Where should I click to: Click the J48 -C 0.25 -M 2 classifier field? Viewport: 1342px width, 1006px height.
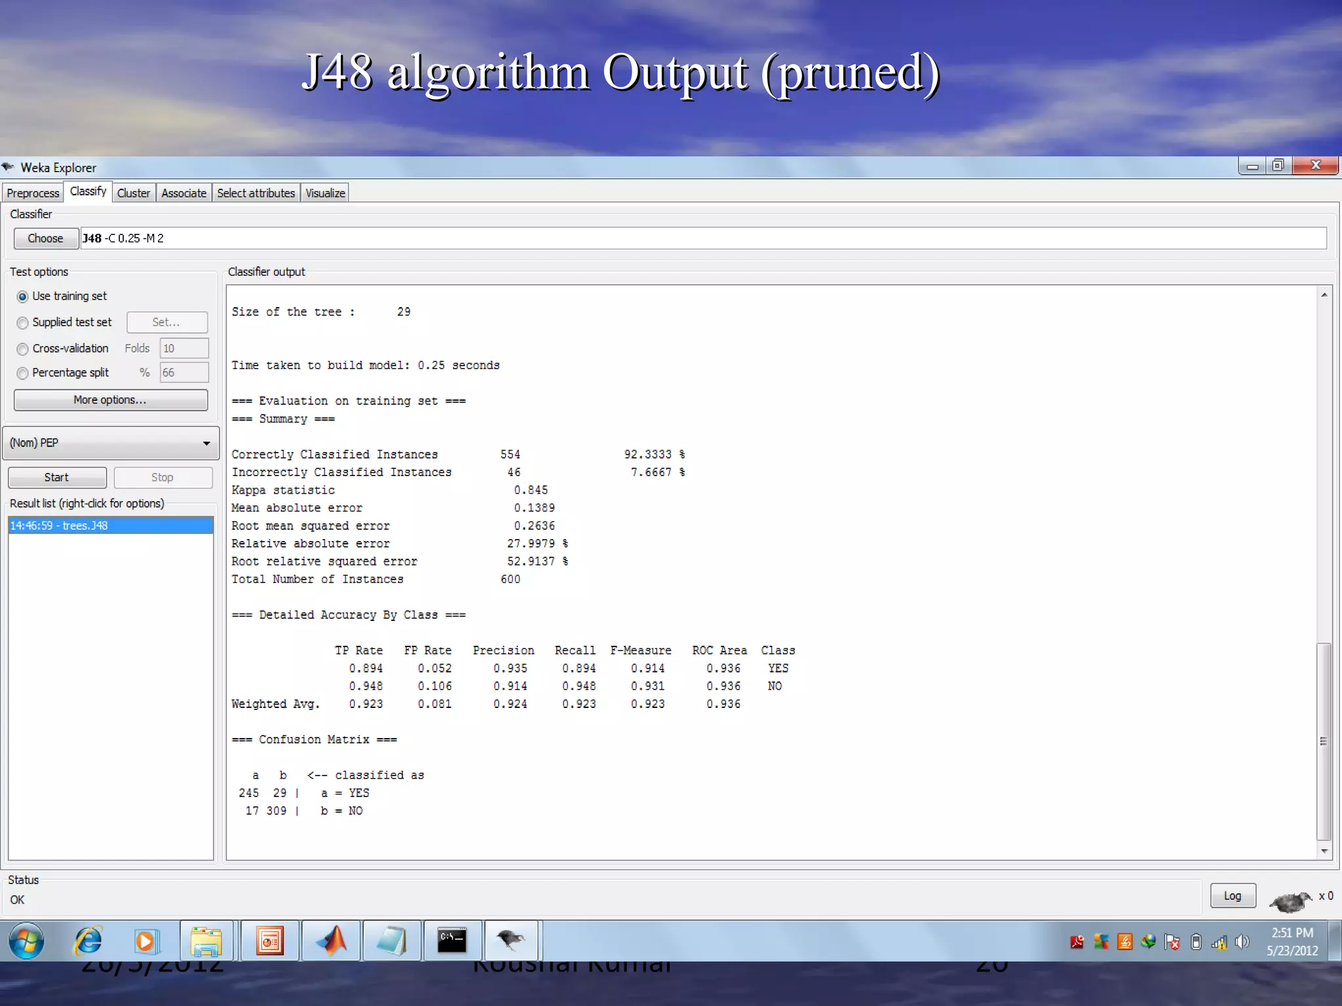[x=703, y=238]
